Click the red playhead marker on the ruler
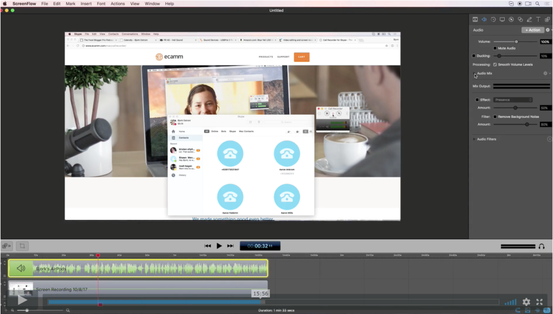The width and height of the screenshot is (553, 314). coord(98,255)
